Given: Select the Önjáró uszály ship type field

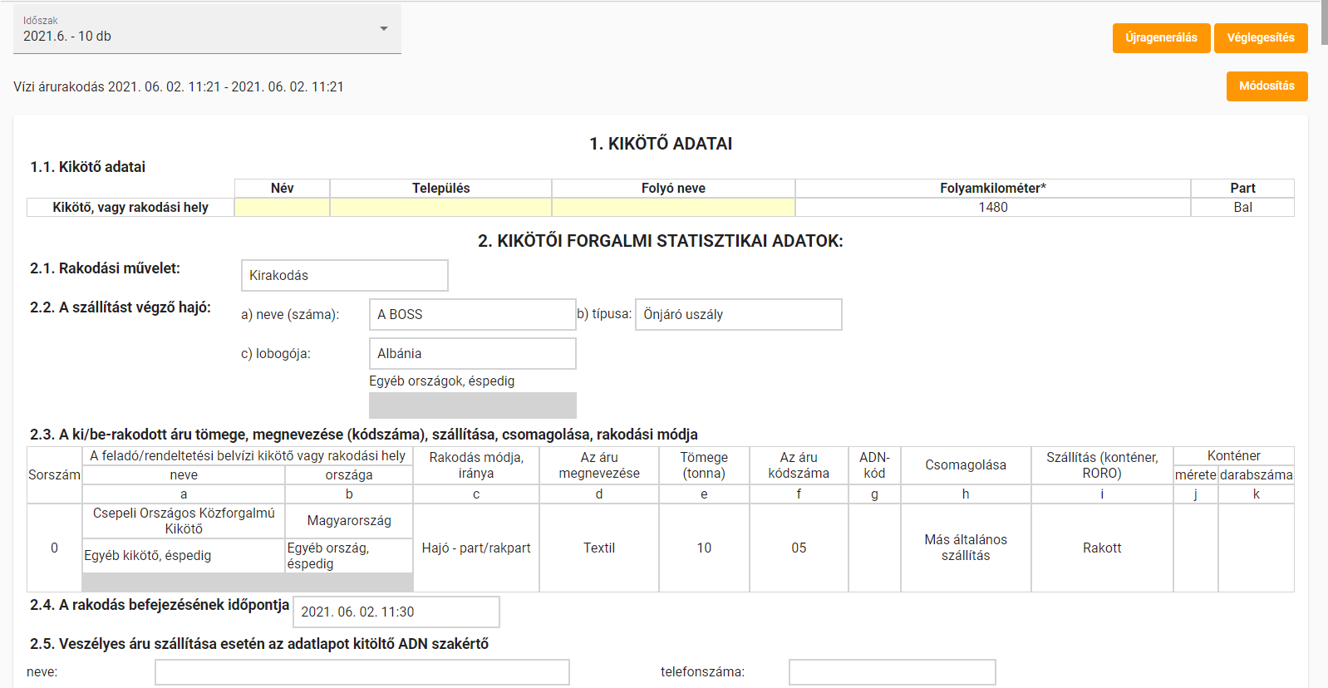Looking at the screenshot, I should [x=737, y=315].
